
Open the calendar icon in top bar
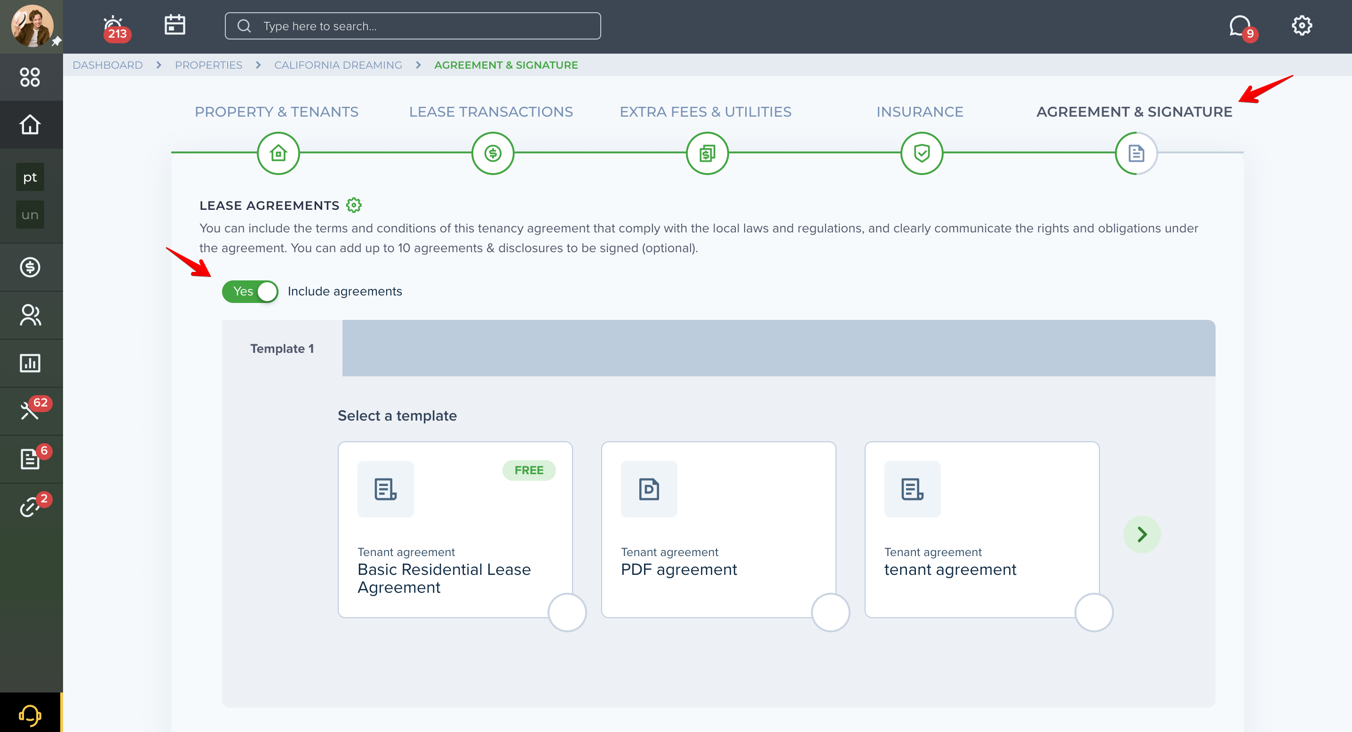175,24
